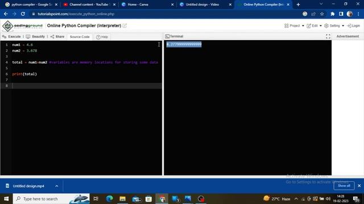364x204 pixels.
Task: Beautify the Python code
Action: click(x=35, y=36)
